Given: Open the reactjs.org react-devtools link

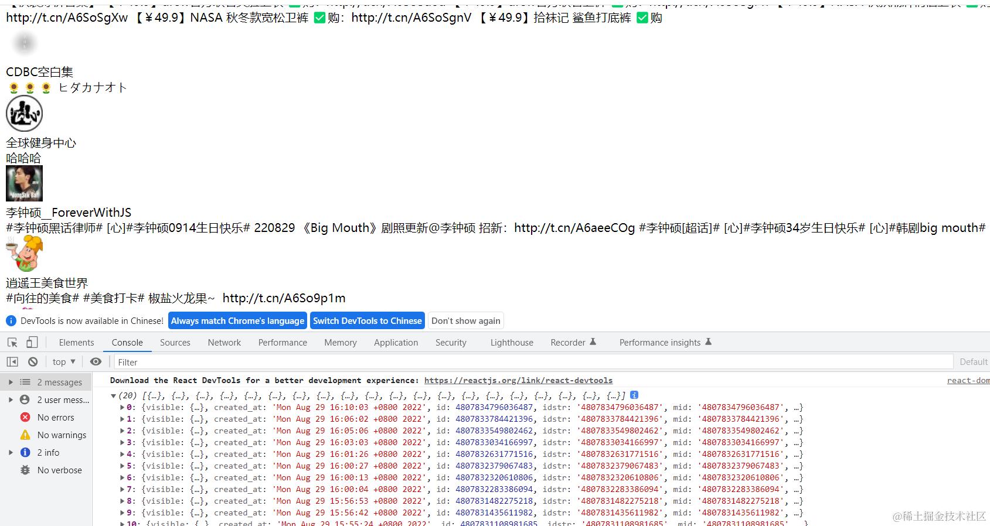Looking at the screenshot, I should coord(518,381).
